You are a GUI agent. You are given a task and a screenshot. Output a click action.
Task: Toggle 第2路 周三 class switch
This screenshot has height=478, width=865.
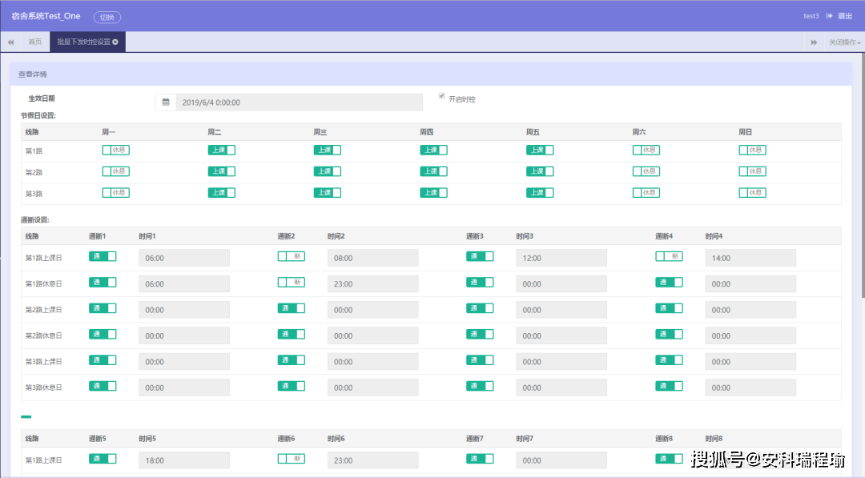(328, 171)
